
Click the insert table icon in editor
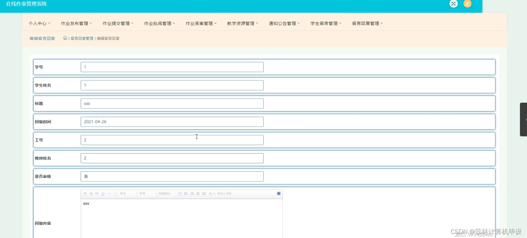click(180, 194)
